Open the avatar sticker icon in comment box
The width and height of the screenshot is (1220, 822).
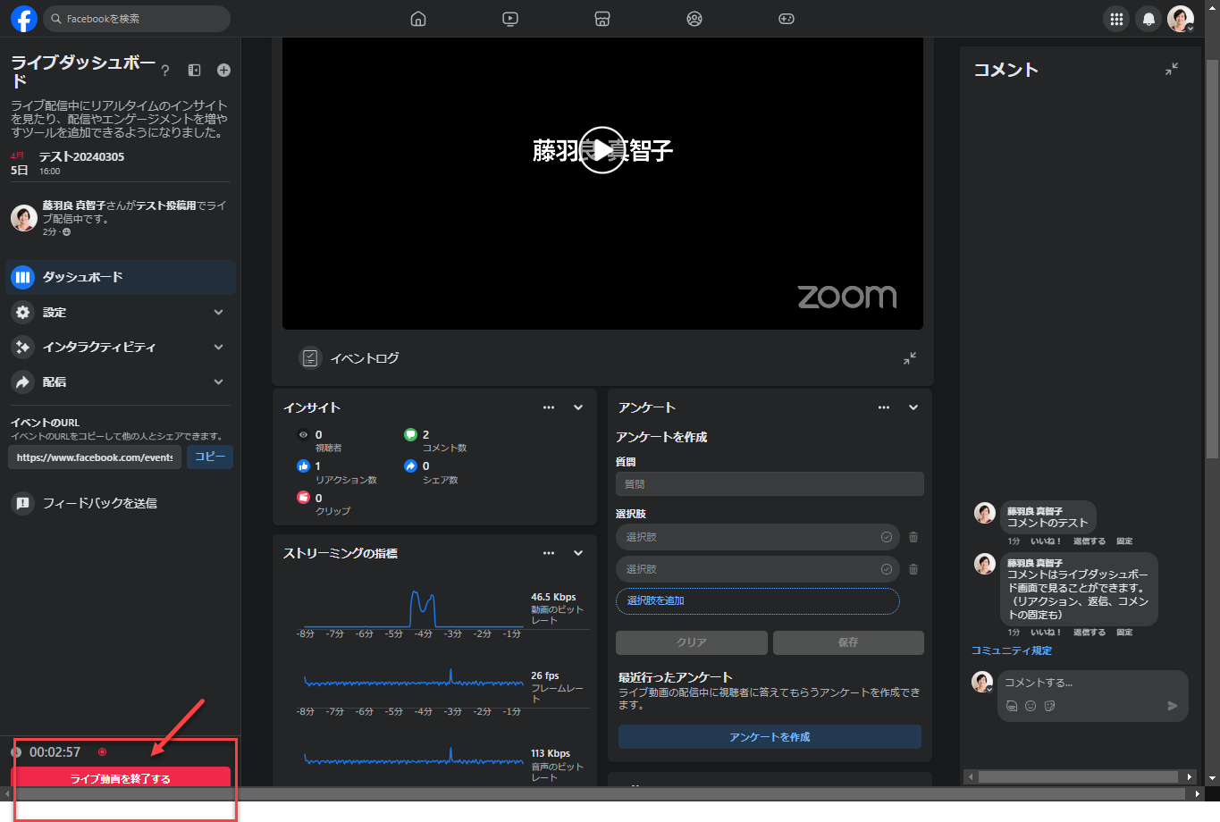point(1012,706)
